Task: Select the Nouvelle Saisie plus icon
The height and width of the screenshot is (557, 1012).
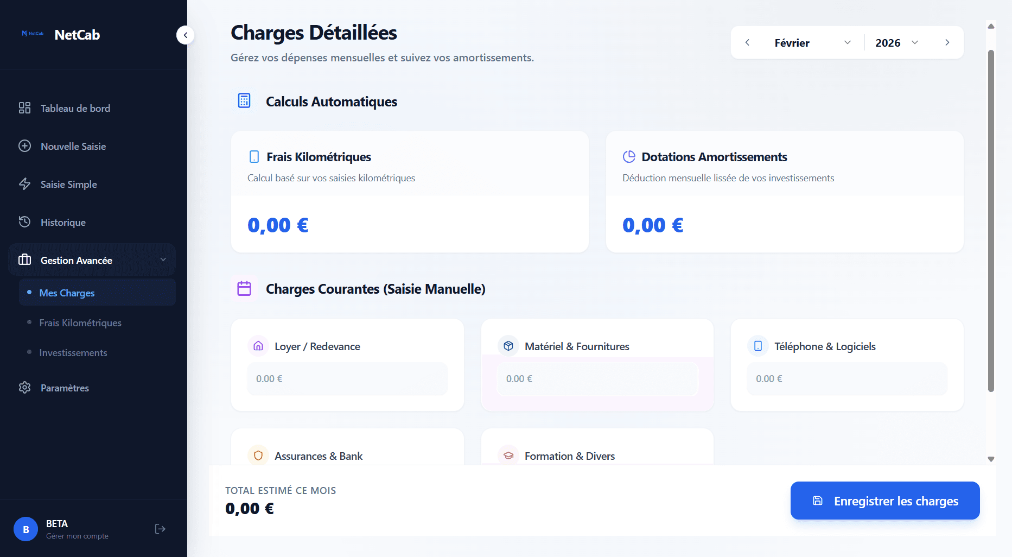Action: (24, 146)
